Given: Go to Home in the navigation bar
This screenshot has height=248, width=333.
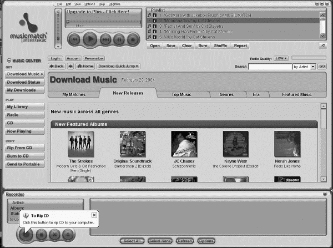Looking at the screenshot, I should pyautogui.click(x=84, y=66).
